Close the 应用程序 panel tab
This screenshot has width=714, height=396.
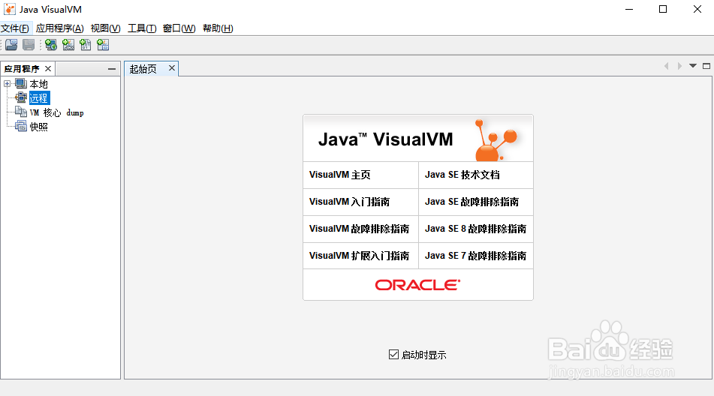point(48,69)
